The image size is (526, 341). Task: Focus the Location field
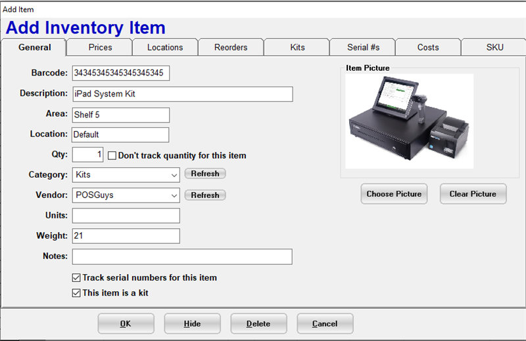120,134
